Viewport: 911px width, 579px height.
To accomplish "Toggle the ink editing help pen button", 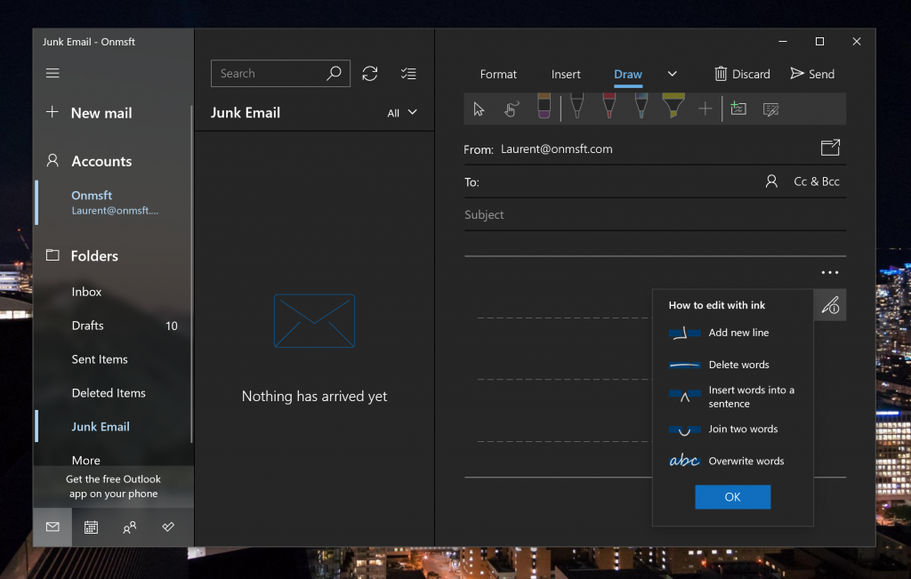I will (829, 306).
